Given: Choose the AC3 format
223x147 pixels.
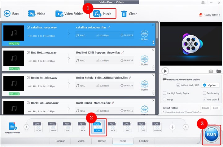Looking at the screenshot, I should 113,127.
